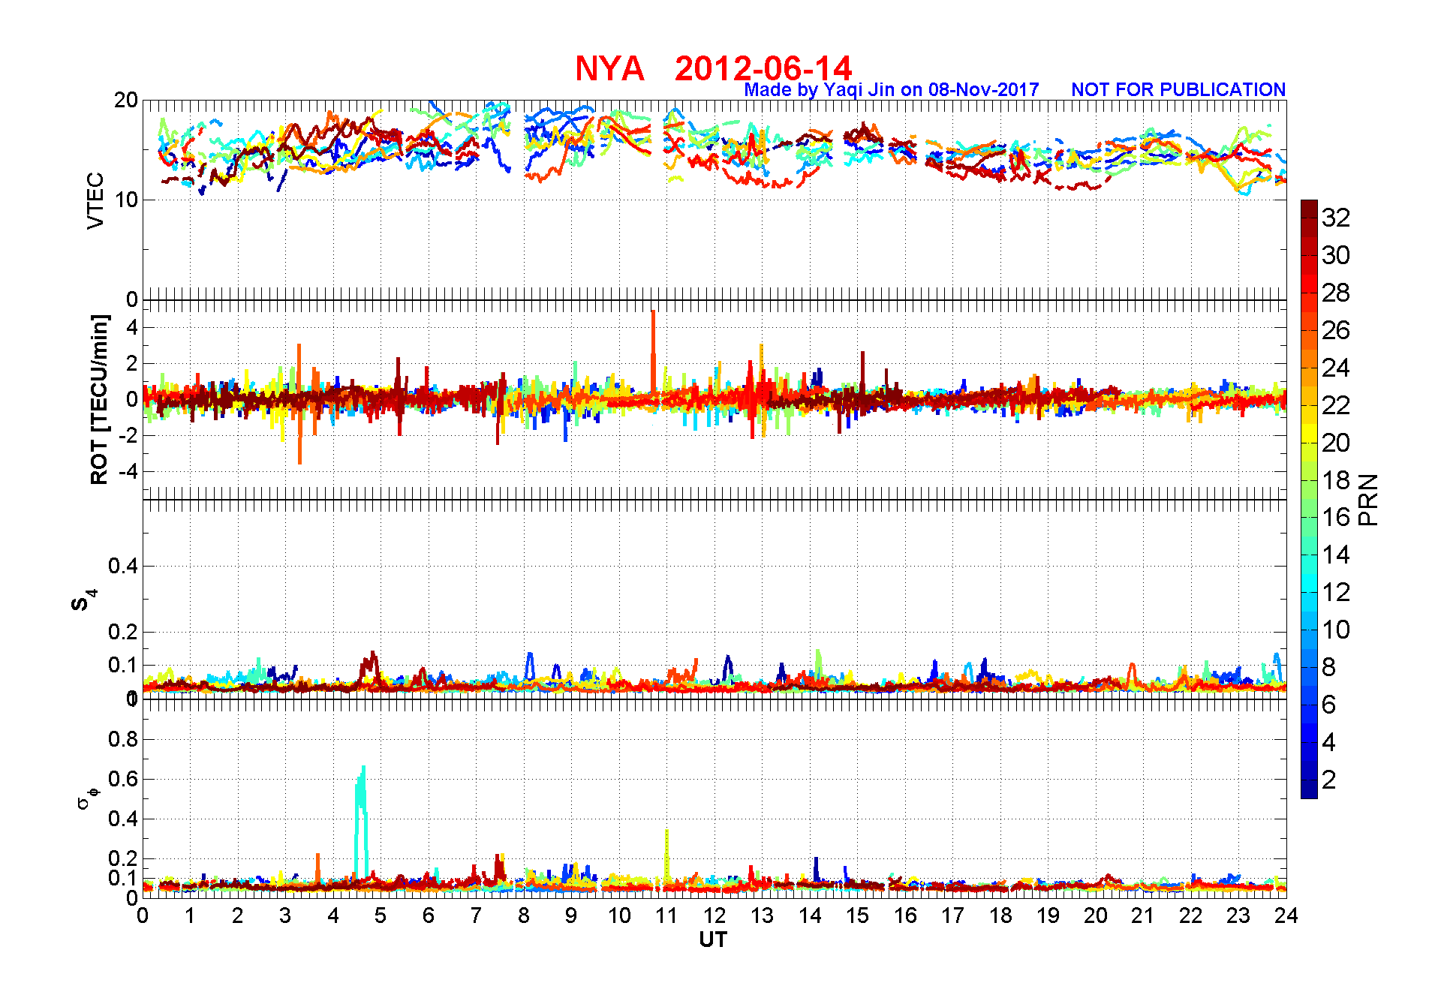Click x-axis tick label "1"
Viewport: 1429px width, 998px height.
click(x=190, y=915)
